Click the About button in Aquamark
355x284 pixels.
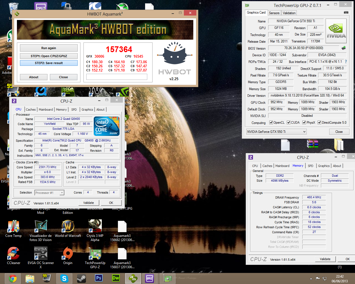(x=34, y=77)
